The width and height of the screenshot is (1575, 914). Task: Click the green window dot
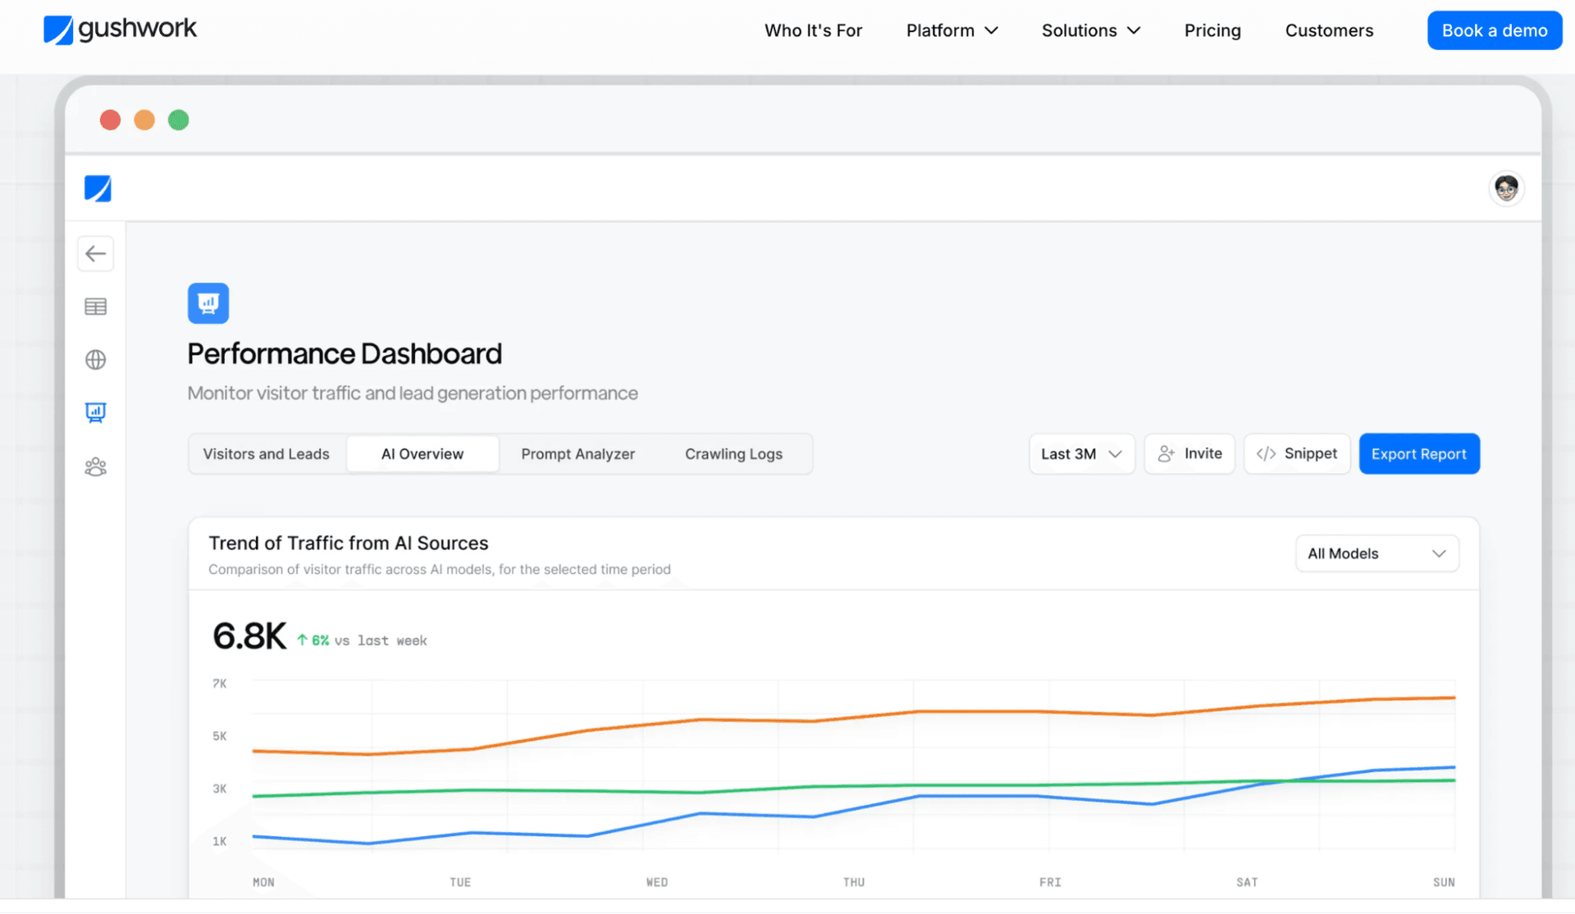point(179,121)
